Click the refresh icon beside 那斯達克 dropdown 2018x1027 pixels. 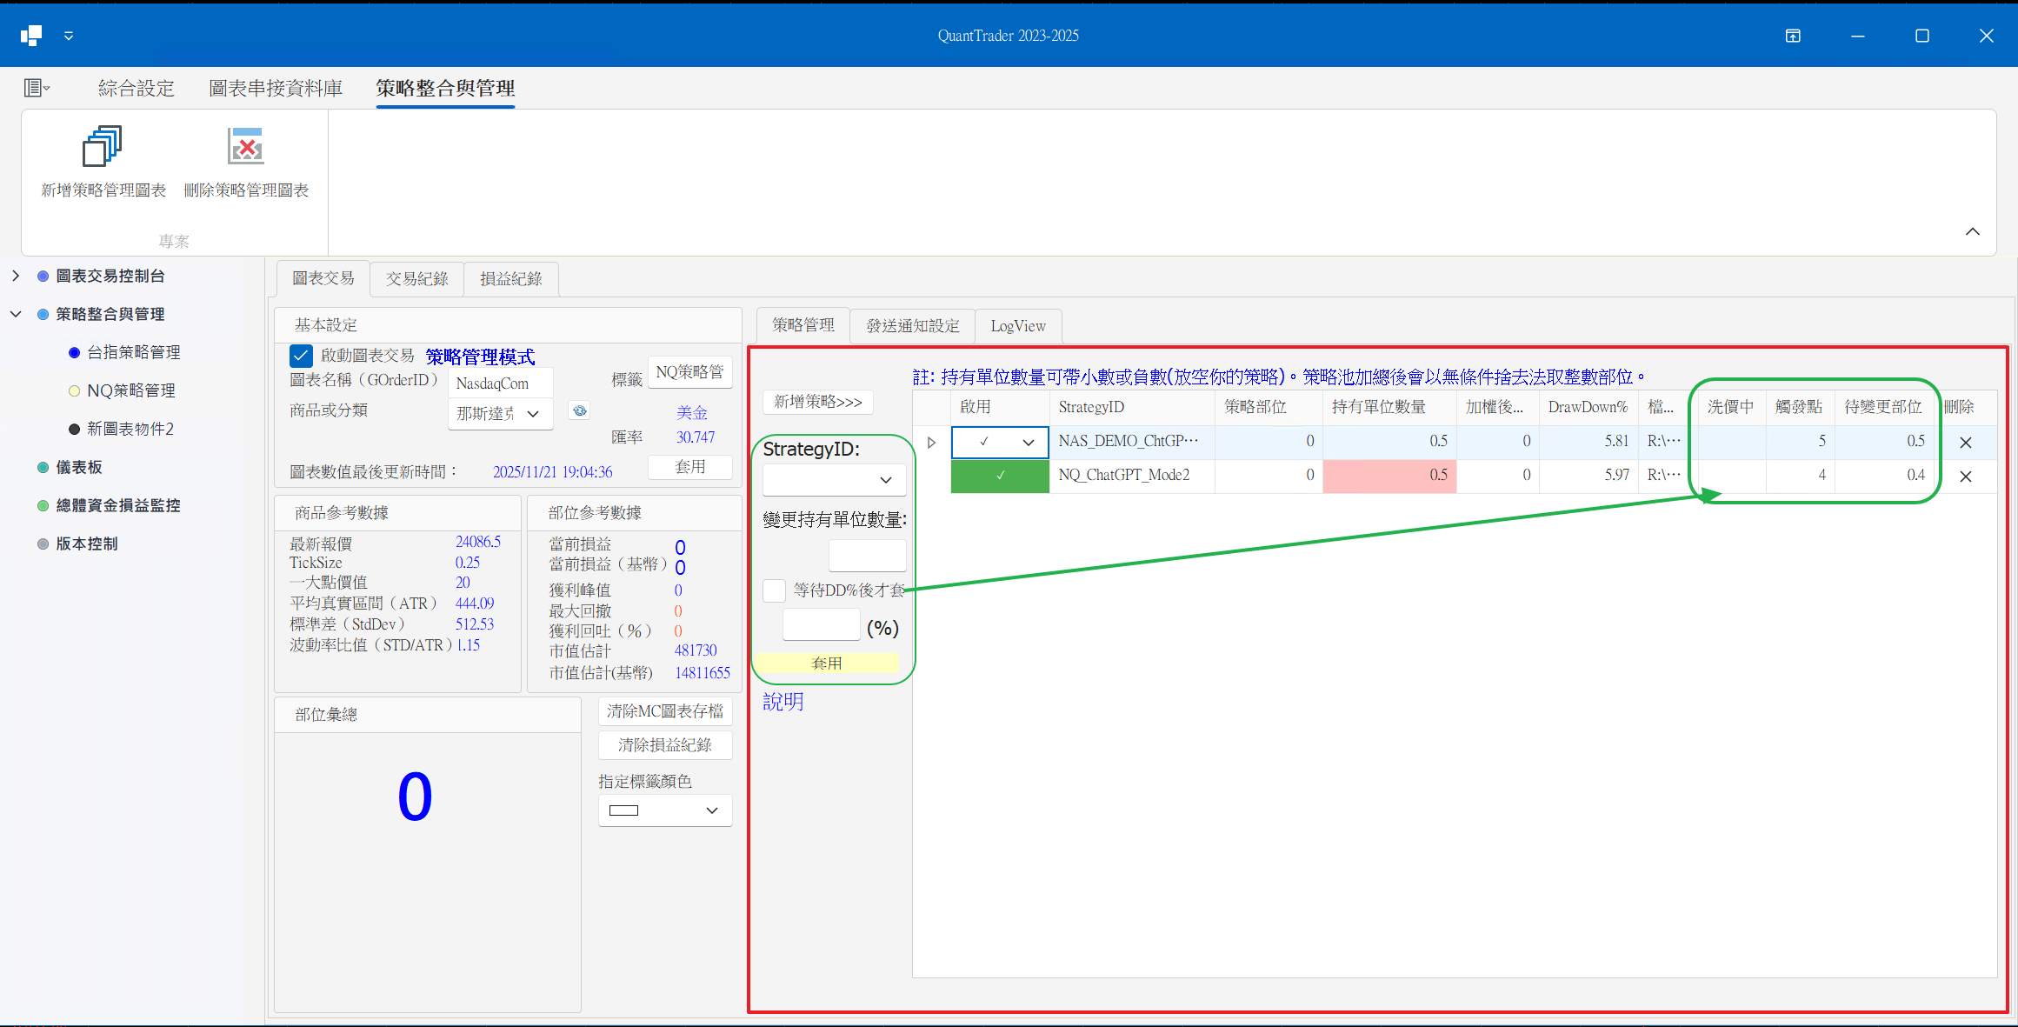pos(579,411)
